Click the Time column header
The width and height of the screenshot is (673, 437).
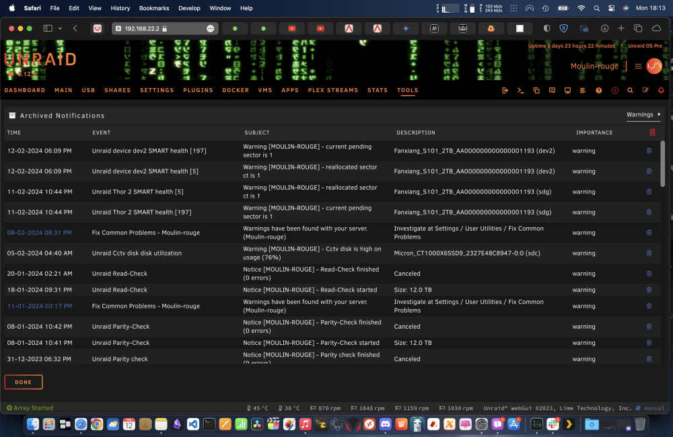point(14,132)
